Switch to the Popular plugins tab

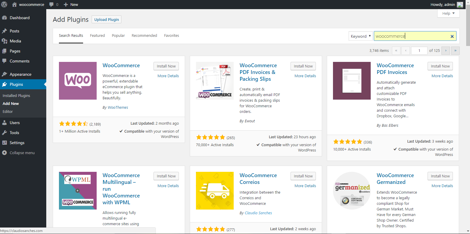[118, 35]
